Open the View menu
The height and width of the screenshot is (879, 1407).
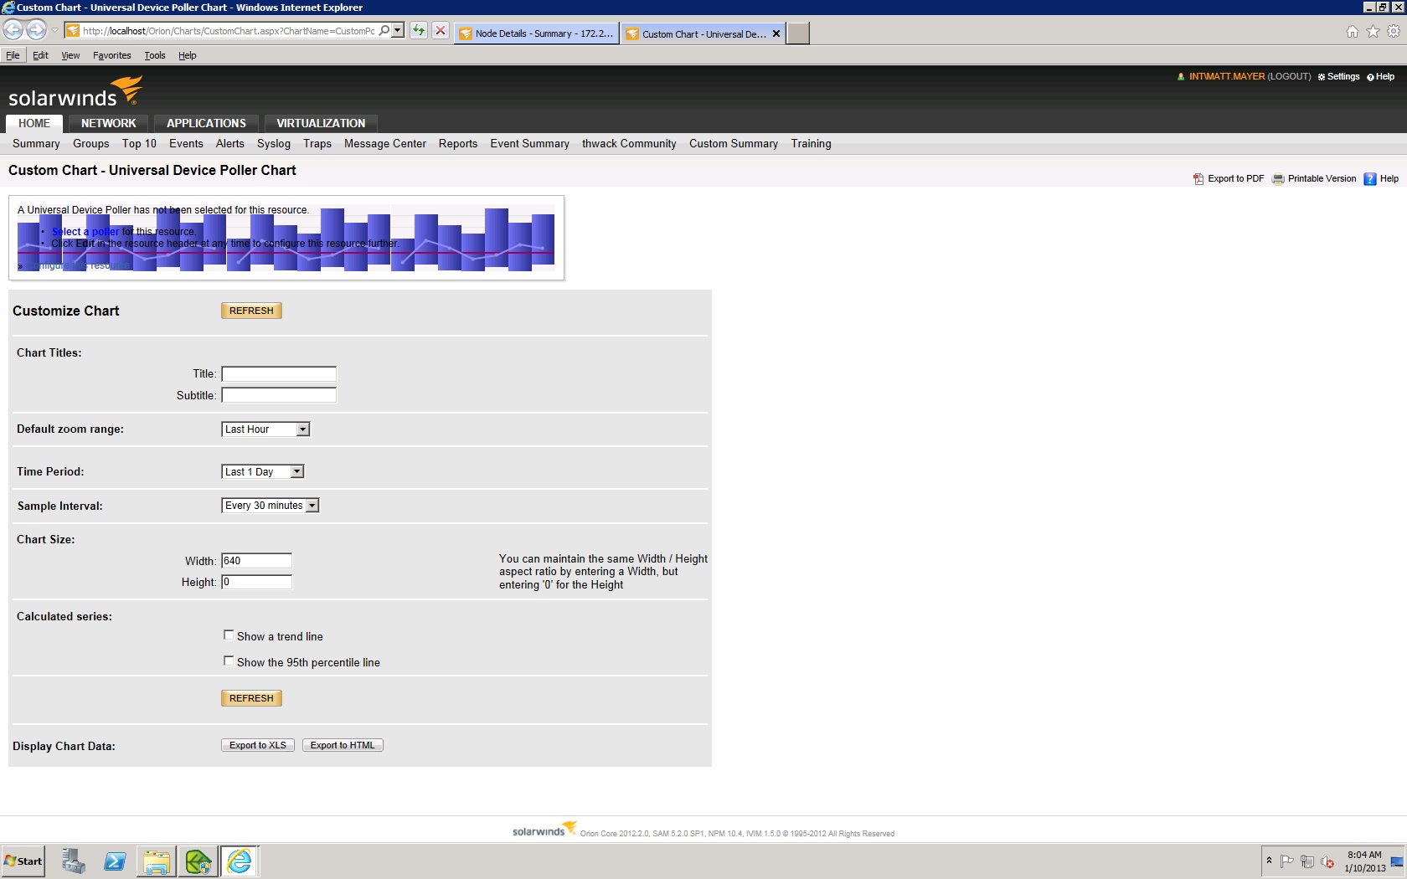point(70,55)
